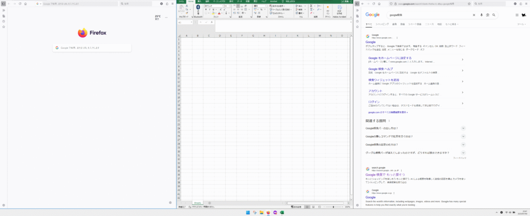
Task: Open synced tabs sidebar icon in left Firefox
Action: click(x=4, y=16)
